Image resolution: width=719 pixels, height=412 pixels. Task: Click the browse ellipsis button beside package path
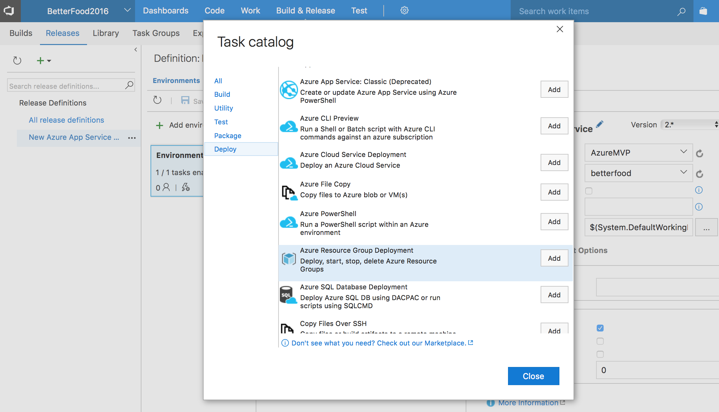tap(706, 228)
